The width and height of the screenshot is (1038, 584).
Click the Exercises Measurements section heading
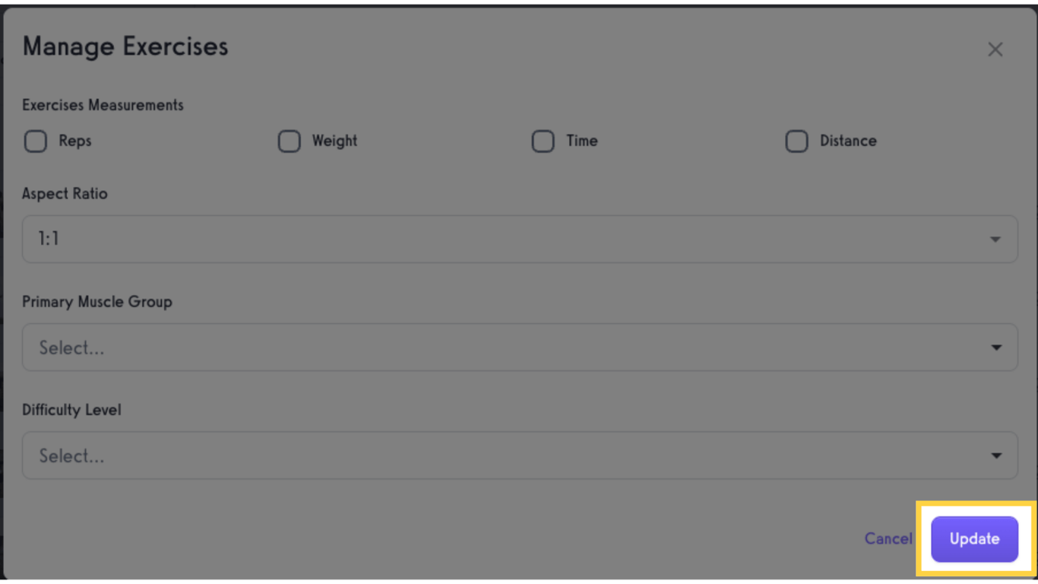point(103,105)
